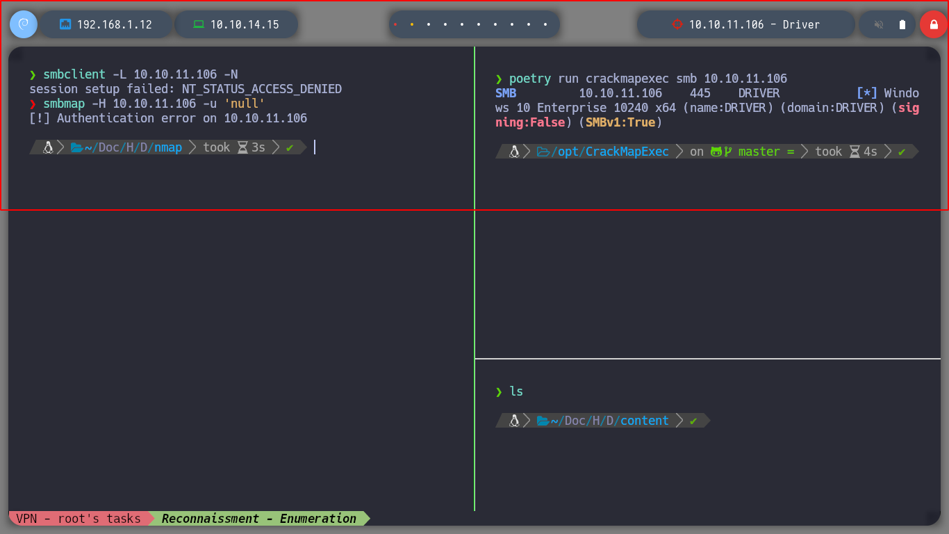Click the folder icon before ~/Doc/H/D/nmap

pos(76,147)
